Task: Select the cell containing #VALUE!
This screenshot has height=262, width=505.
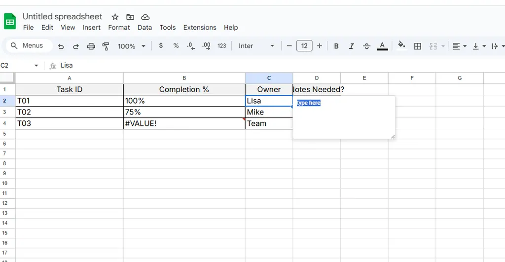Action: [184, 123]
